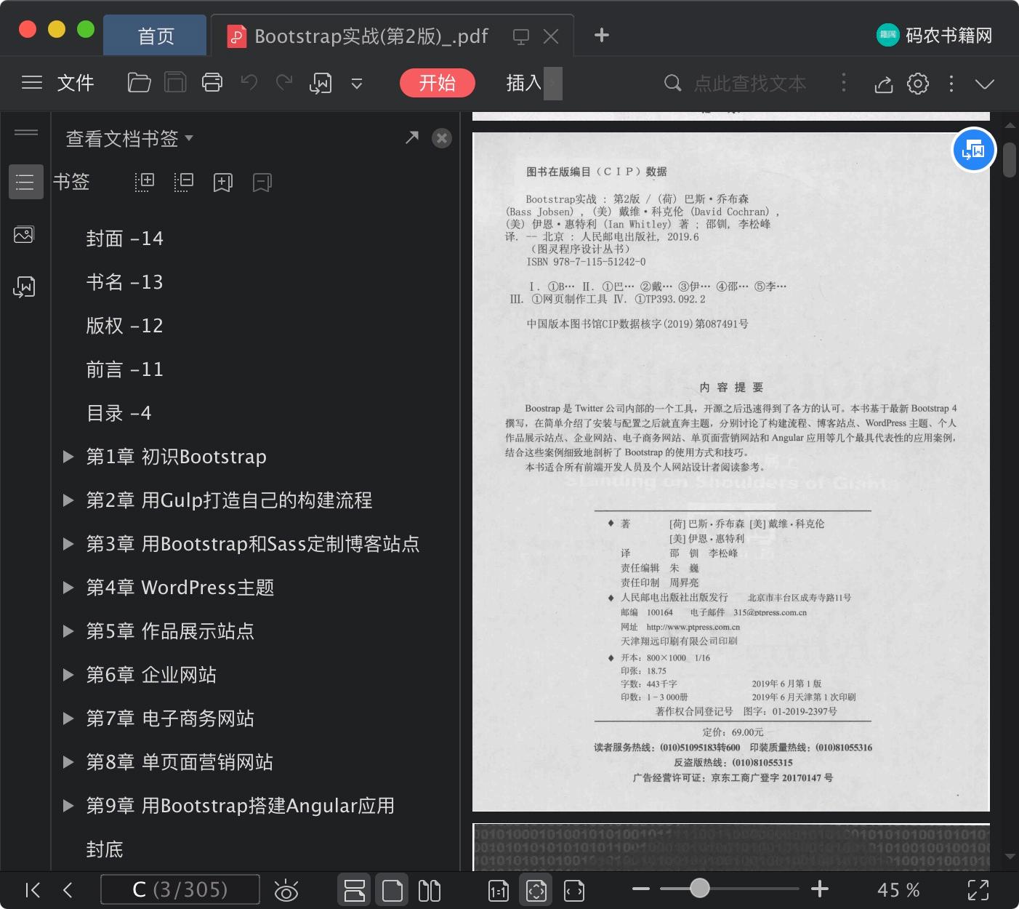
Task: Close the Bootstrap PDF tab
Action: [x=551, y=36]
